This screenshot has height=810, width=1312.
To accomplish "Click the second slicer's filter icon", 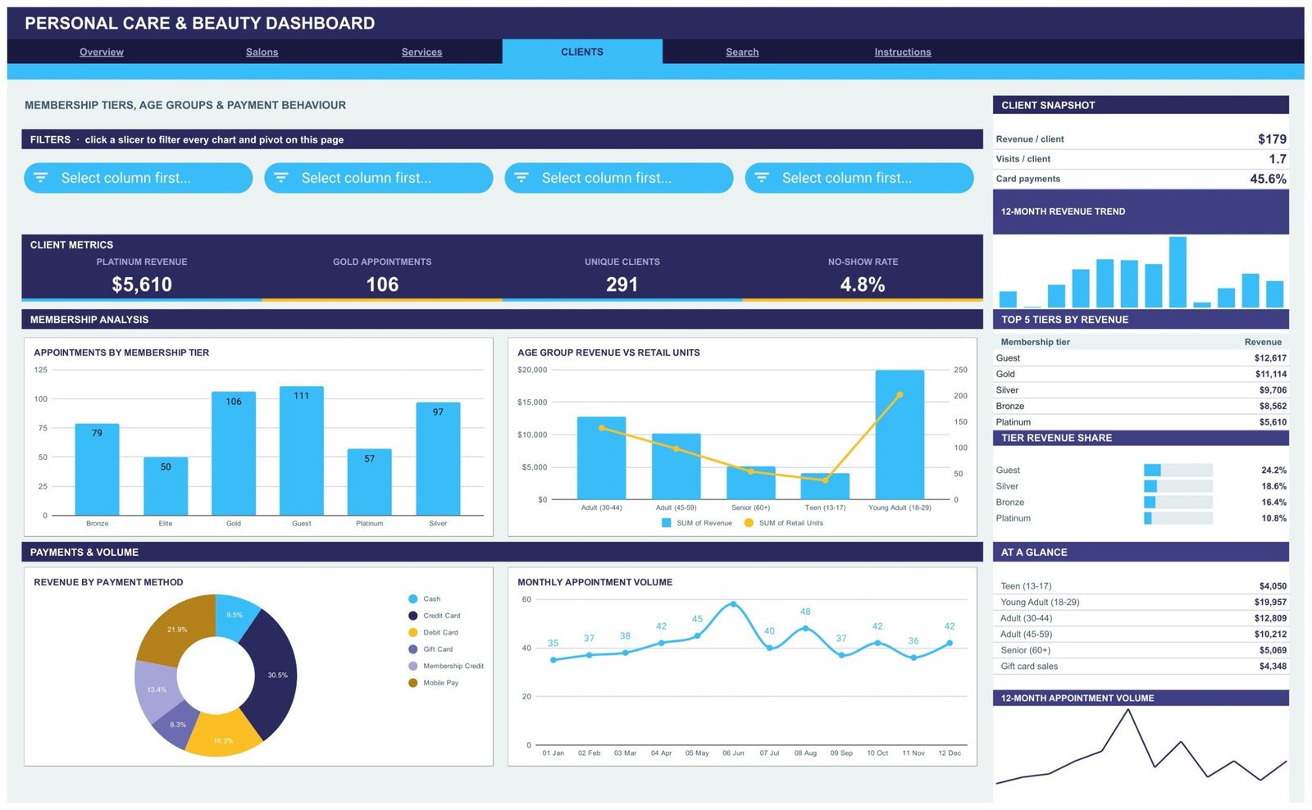I will point(281,178).
